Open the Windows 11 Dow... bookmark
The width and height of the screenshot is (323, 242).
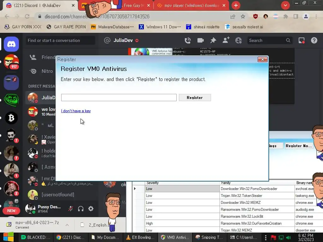pos(160,27)
